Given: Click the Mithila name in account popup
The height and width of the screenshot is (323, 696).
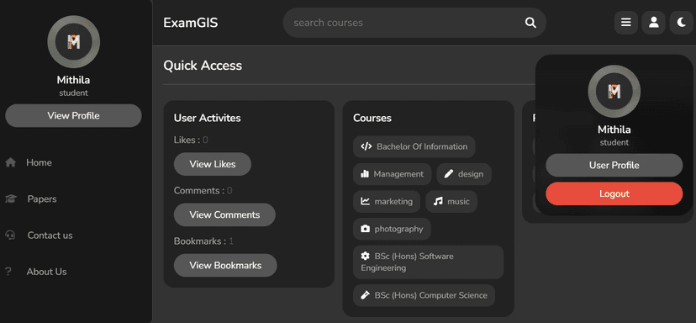Looking at the screenshot, I should (x=614, y=130).
